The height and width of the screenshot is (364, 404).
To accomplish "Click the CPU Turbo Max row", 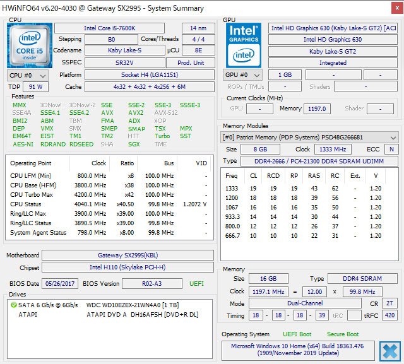I will click(x=109, y=195).
